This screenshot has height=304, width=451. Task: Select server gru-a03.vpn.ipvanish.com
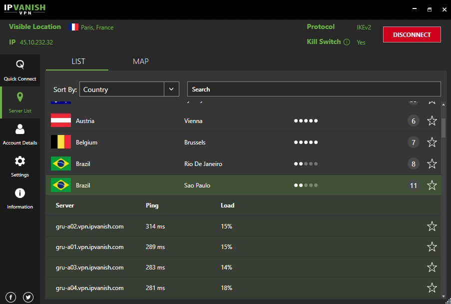tap(90, 267)
